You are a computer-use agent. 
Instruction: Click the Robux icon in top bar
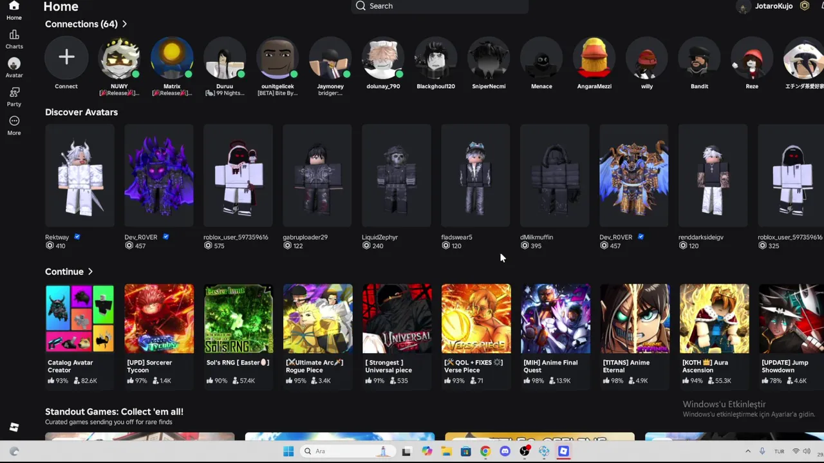coord(805,6)
